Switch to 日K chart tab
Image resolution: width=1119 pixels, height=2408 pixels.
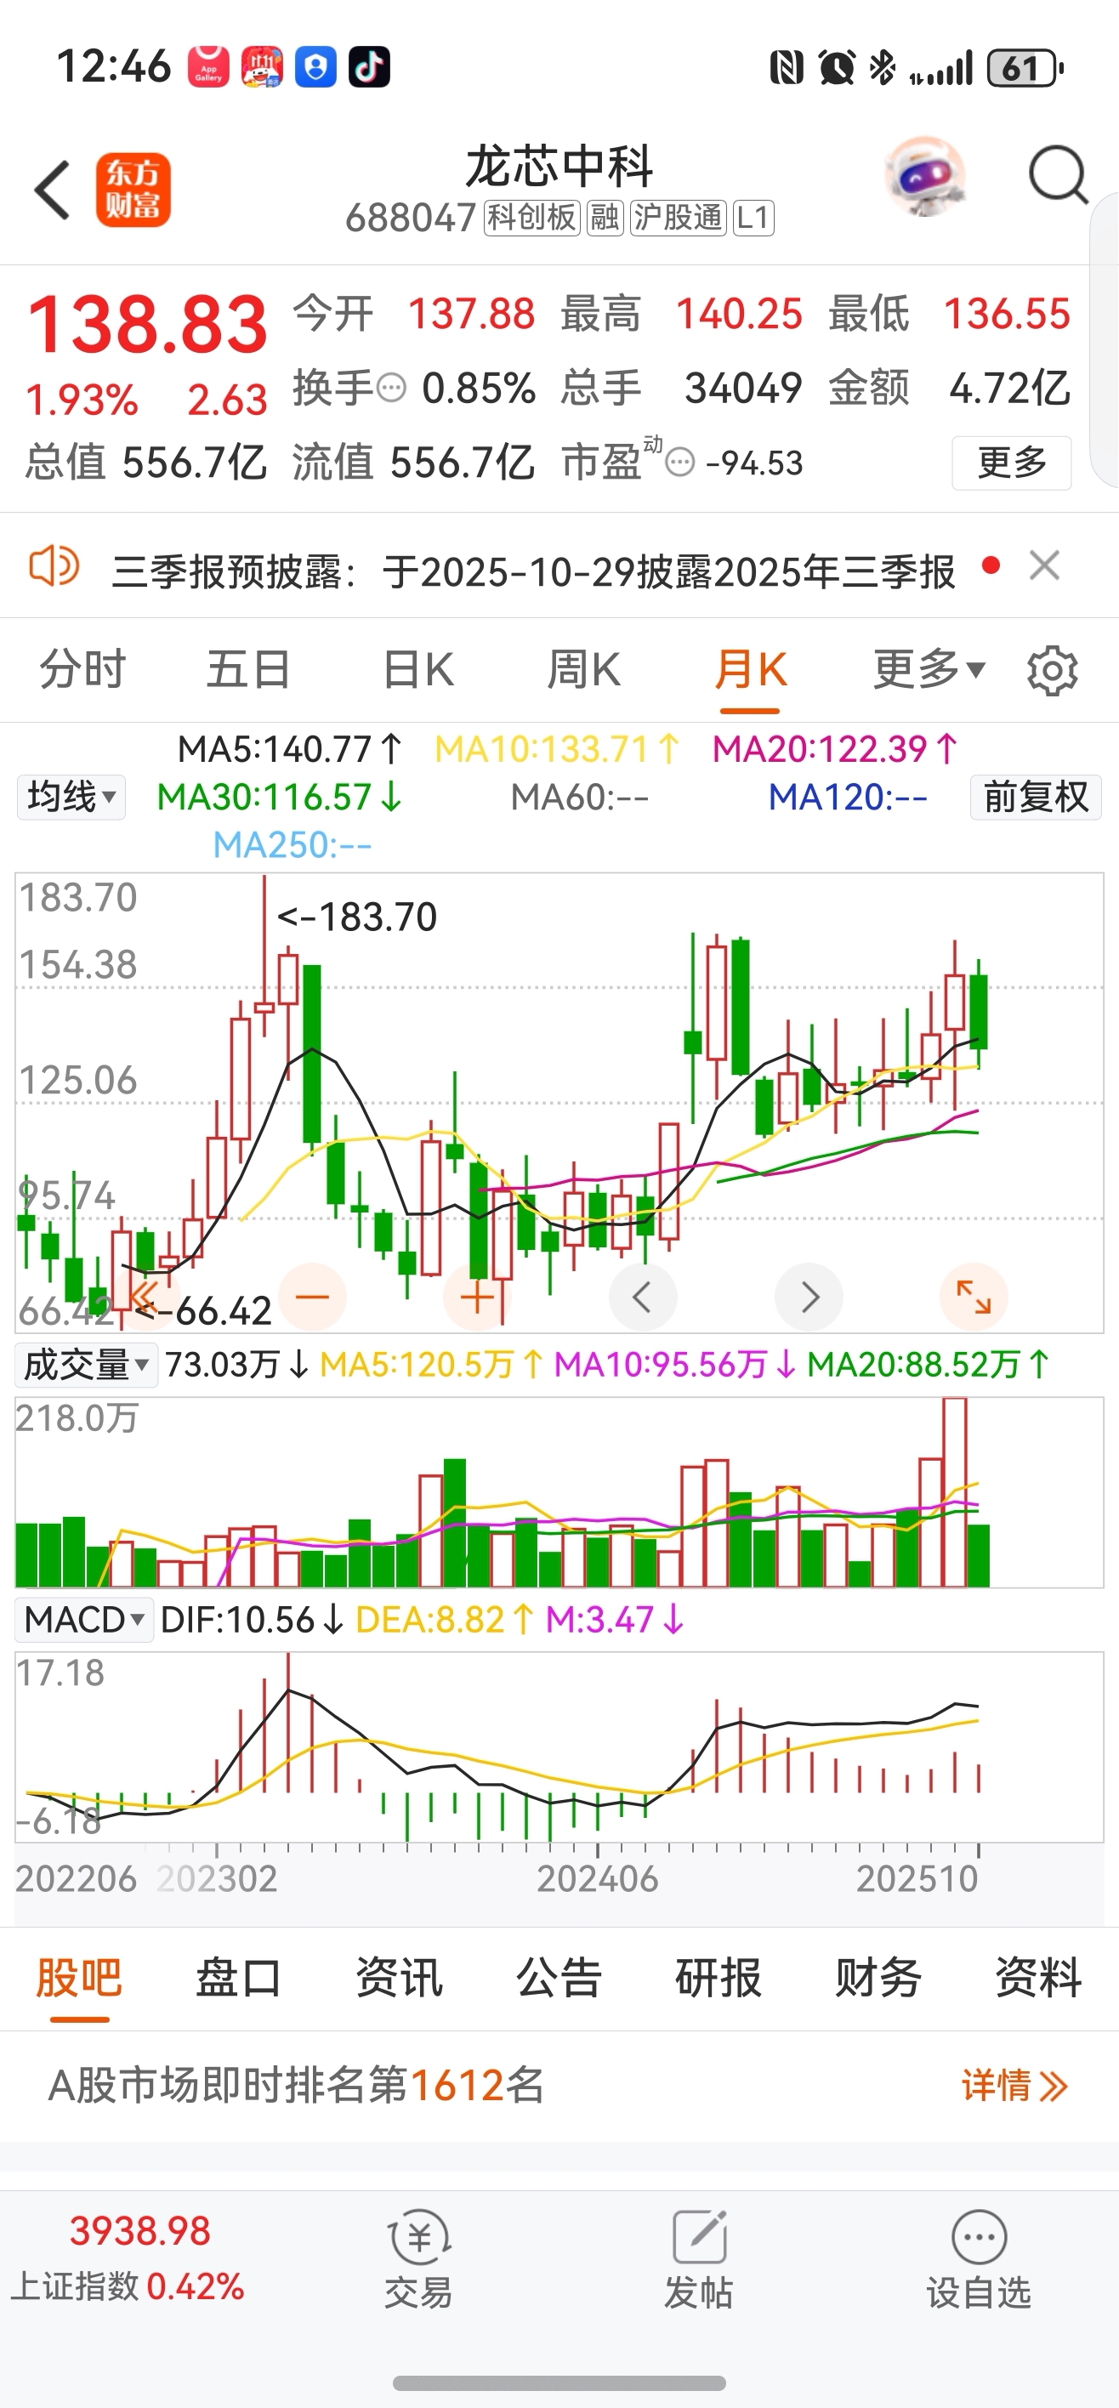click(x=417, y=669)
